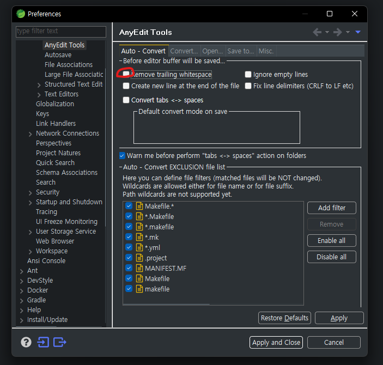Switch to the Misc. tab
The image size is (383, 365).
pyautogui.click(x=266, y=51)
